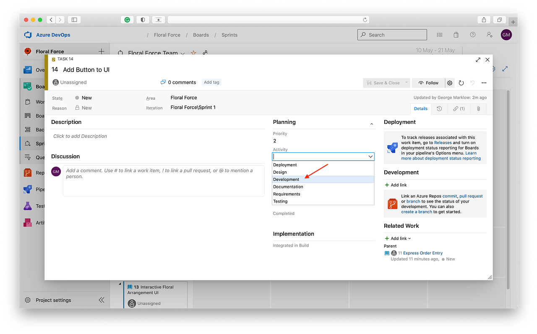The image size is (537, 334).
Task: Favorite Floral Force Team with the star
Action: tap(193, 53)
